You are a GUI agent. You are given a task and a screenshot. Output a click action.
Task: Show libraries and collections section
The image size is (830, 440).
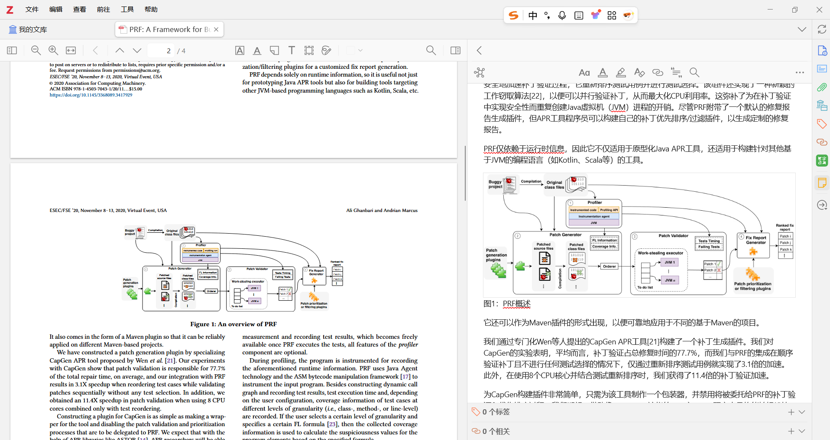click(822, 105)
